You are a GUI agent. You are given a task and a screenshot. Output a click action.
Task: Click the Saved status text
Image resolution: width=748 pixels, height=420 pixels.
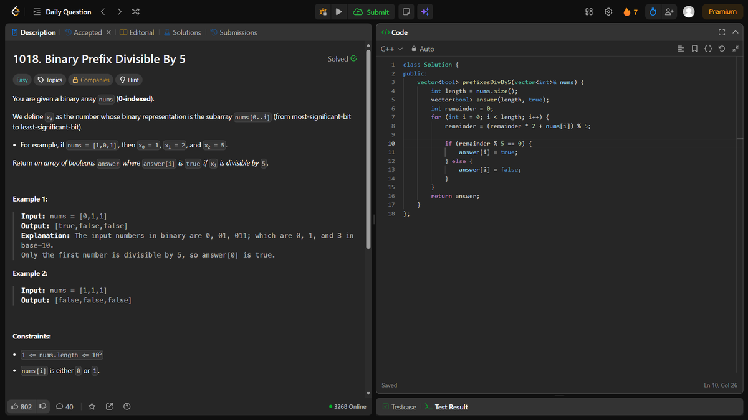389,385
